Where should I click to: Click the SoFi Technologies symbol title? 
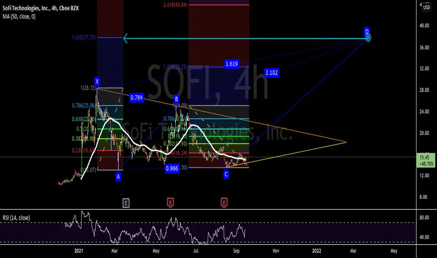coord(40,8)
